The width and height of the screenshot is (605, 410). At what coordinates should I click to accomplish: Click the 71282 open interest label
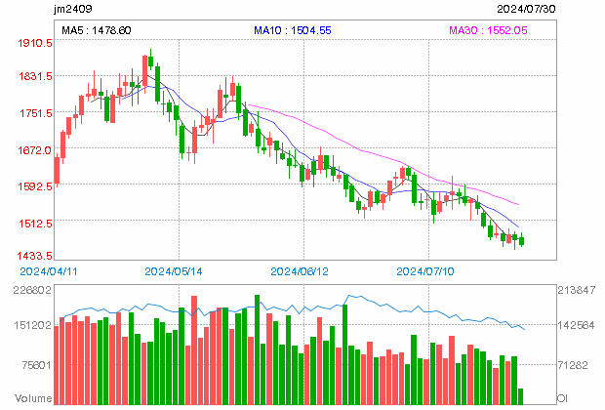point(573,365)
